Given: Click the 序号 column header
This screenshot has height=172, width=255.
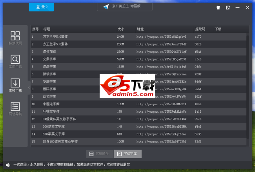Looking at the screenshot, I should [x=35, y=29].
